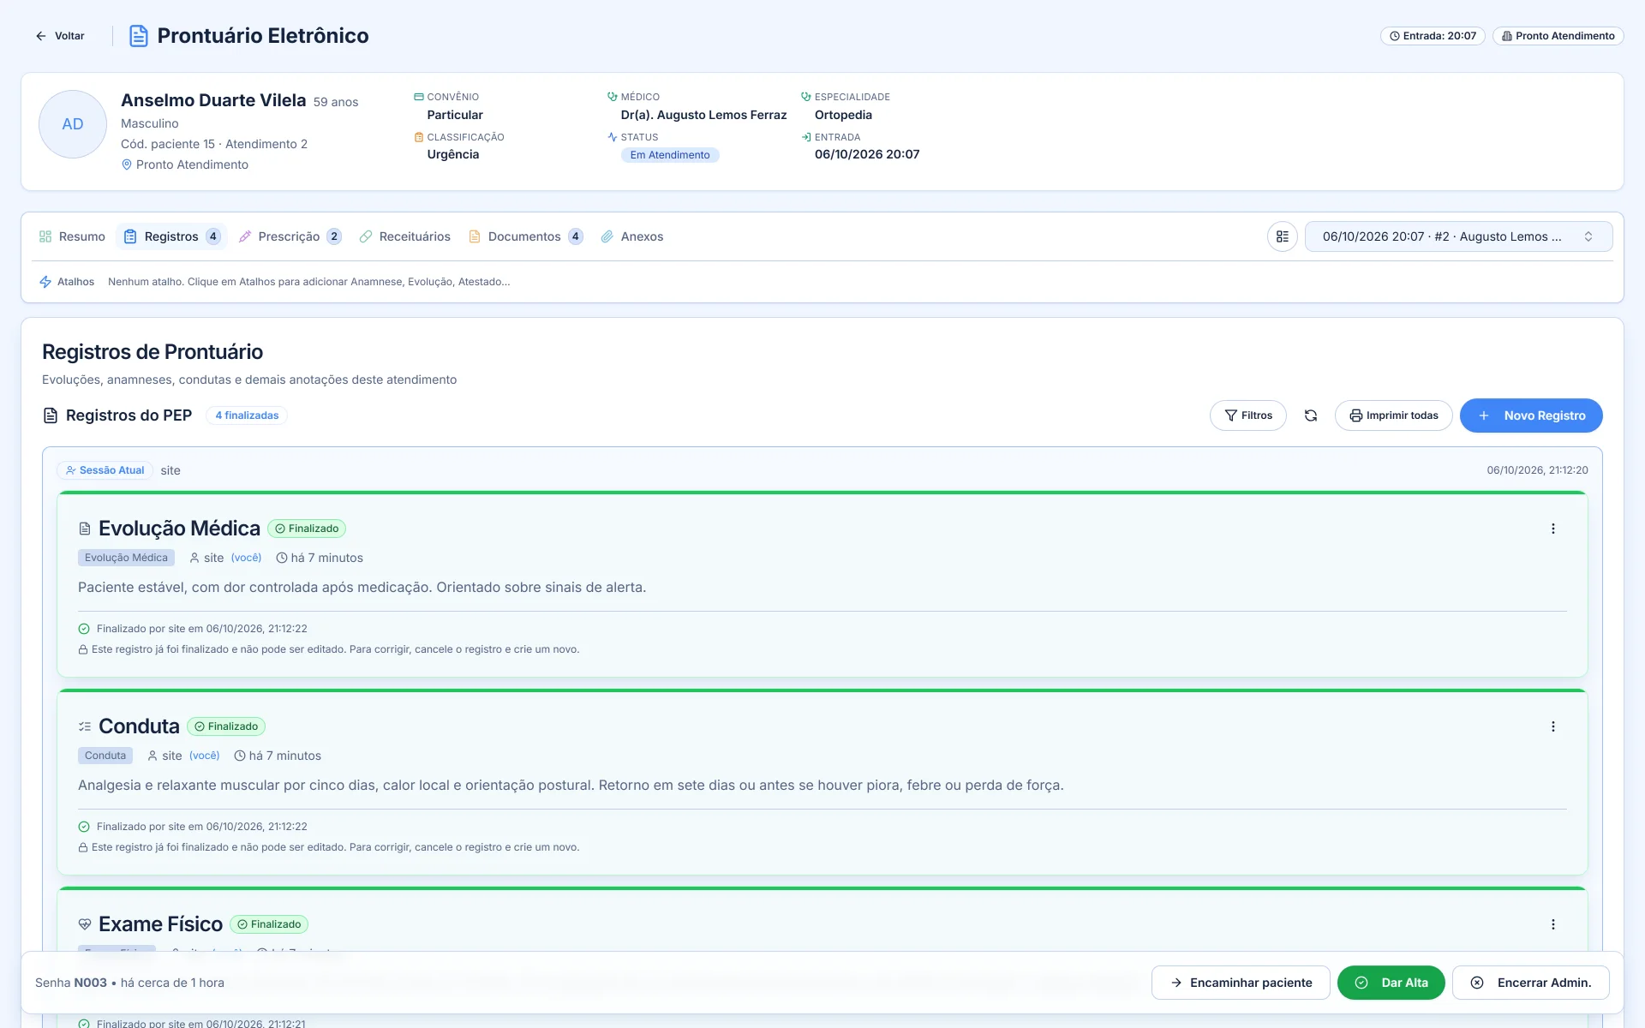
Task: Open Conduta three-dot options menu
Action: point(1552,726)
